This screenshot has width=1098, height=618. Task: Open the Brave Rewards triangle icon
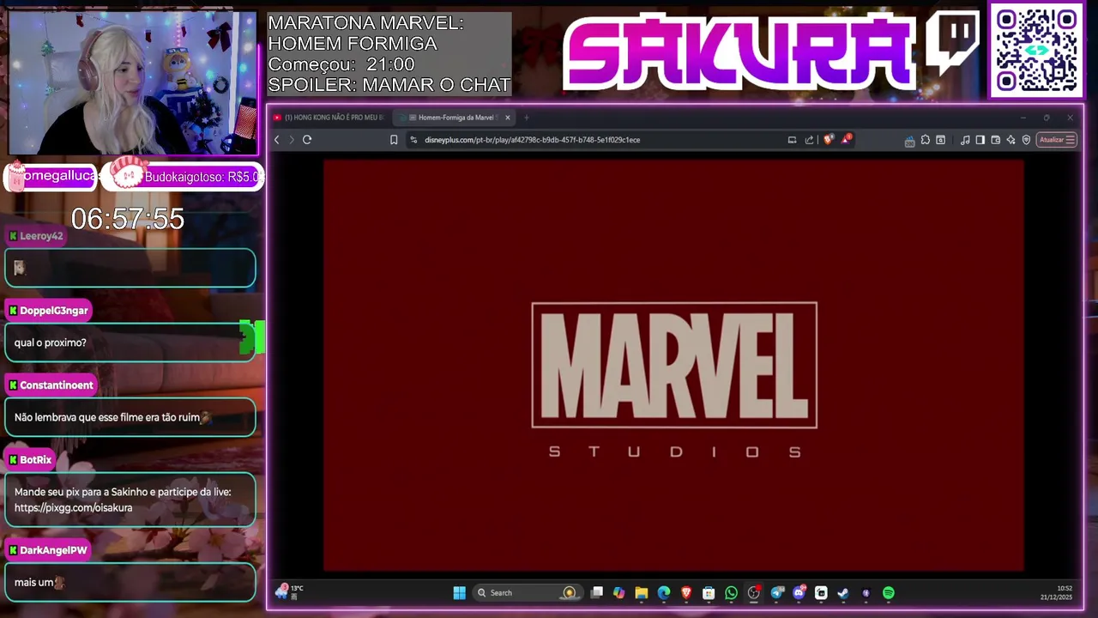coord(846,139)
